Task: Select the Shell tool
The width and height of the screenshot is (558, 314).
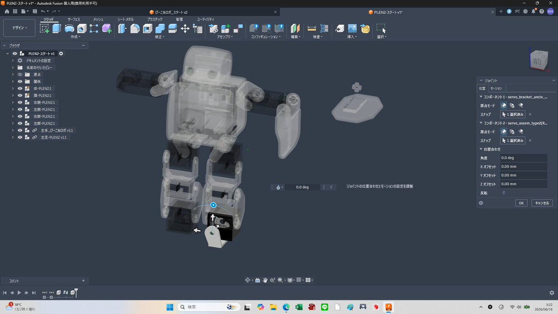Action: coord(147,28)
